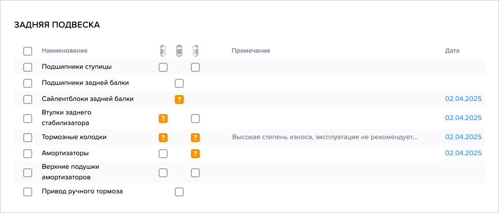
Task: Toggle the select-all checkbox next to Наименование
Action: (x=28, y=51)
